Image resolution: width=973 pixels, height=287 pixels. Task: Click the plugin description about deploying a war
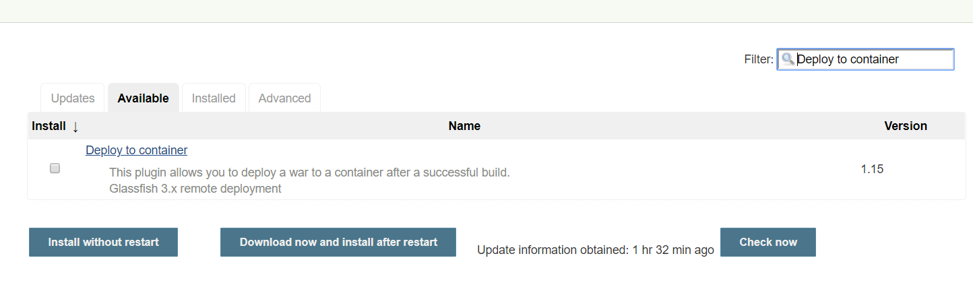pyautogui.click(x=309, y=172)
